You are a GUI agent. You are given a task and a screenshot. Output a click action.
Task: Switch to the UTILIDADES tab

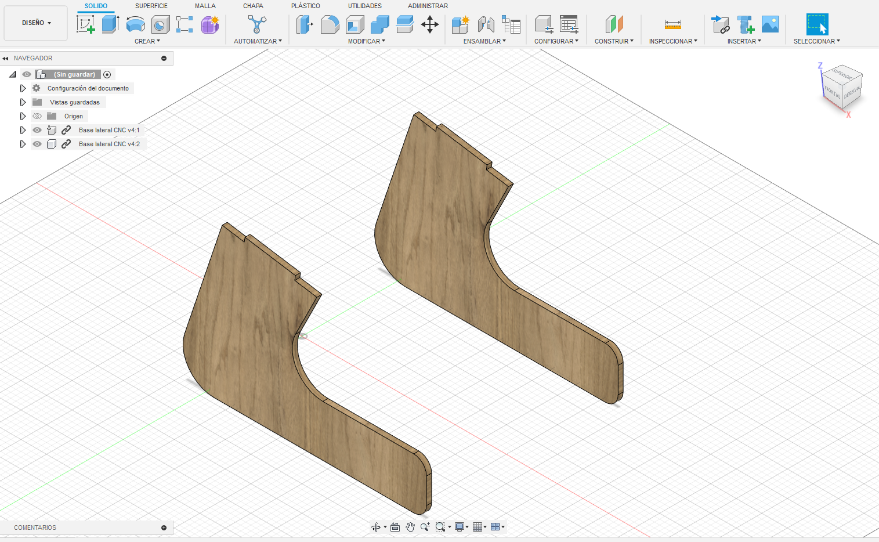[x=365, y=6]
